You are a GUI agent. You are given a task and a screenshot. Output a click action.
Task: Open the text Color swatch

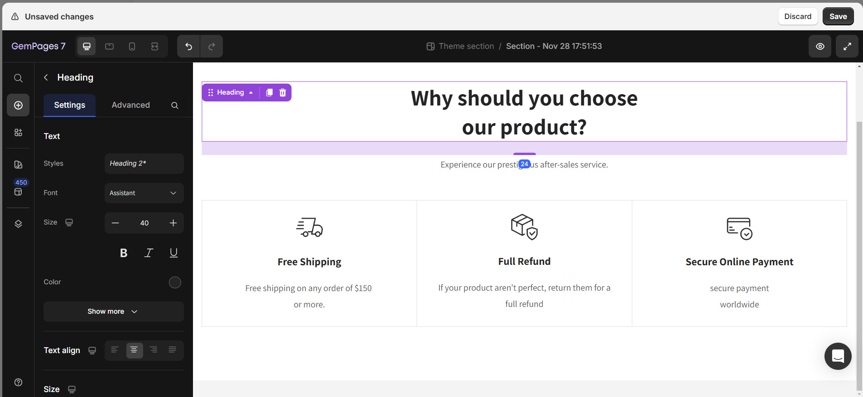pos(175,282)
